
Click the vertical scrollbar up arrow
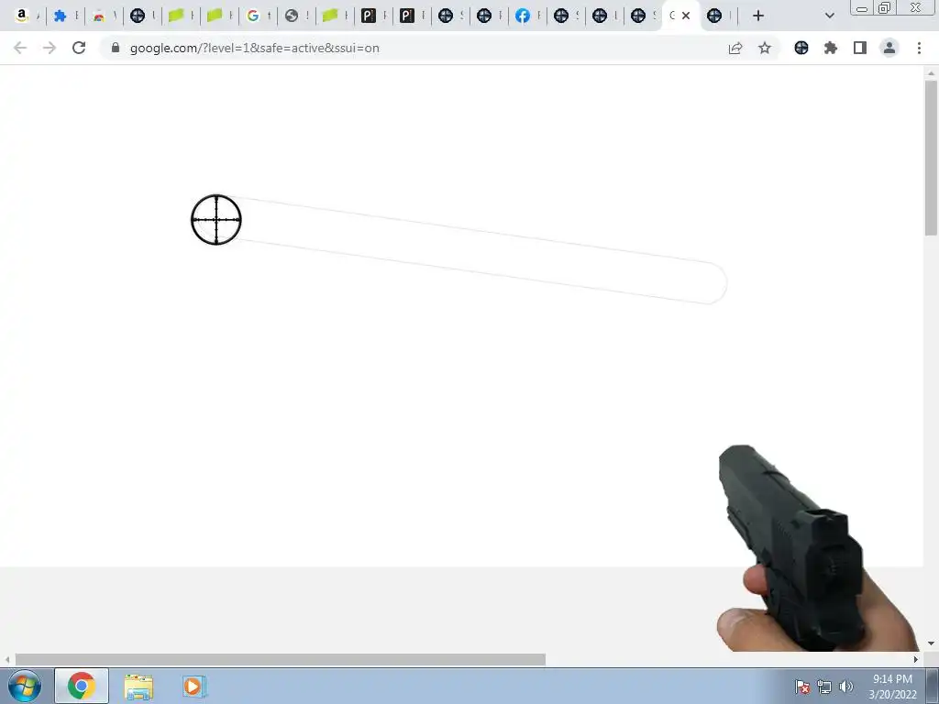[931, 73]
